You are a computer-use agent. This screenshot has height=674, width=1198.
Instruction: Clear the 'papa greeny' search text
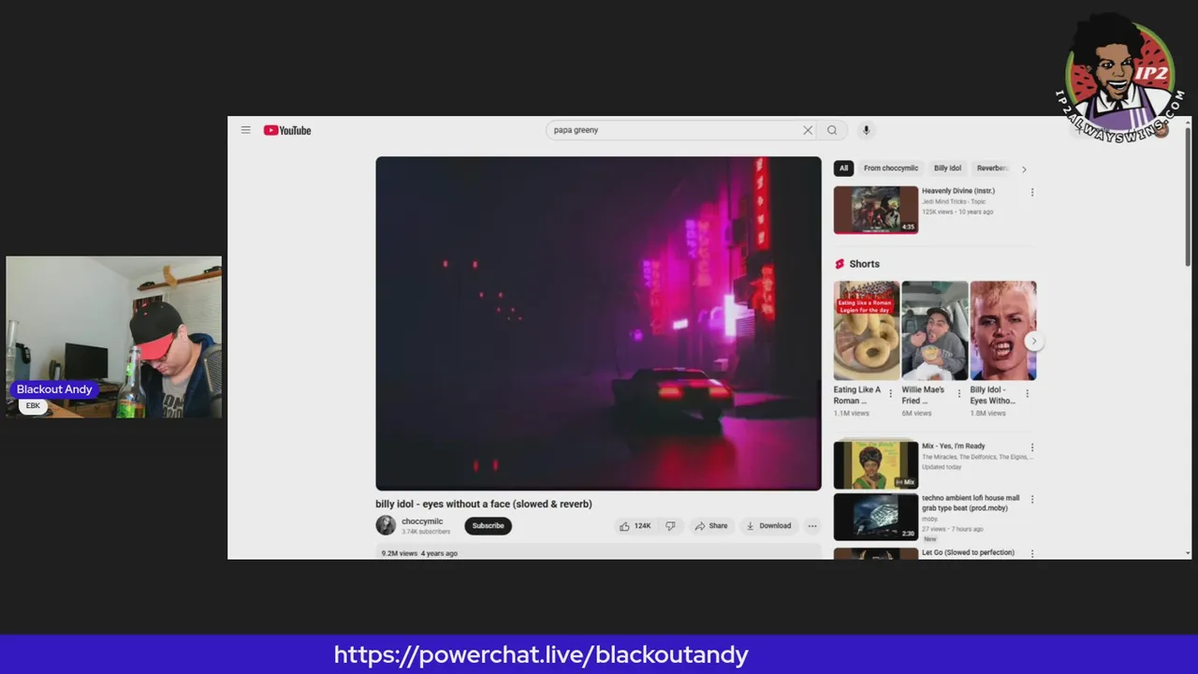808,130
